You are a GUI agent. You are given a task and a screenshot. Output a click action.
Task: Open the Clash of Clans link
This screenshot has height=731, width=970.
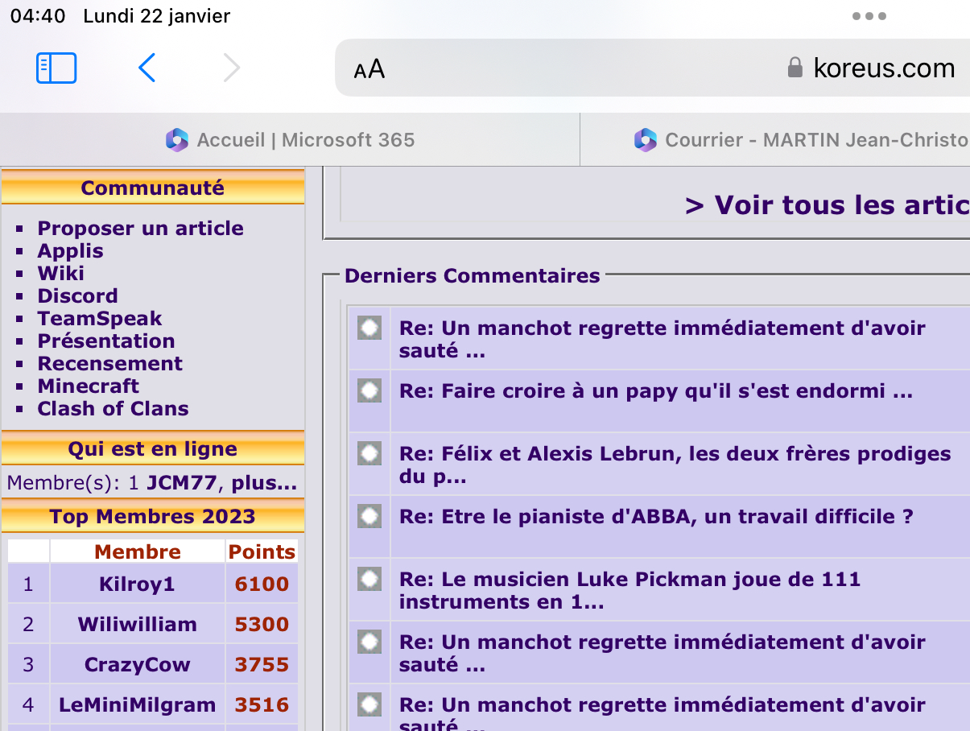[113, 409]
